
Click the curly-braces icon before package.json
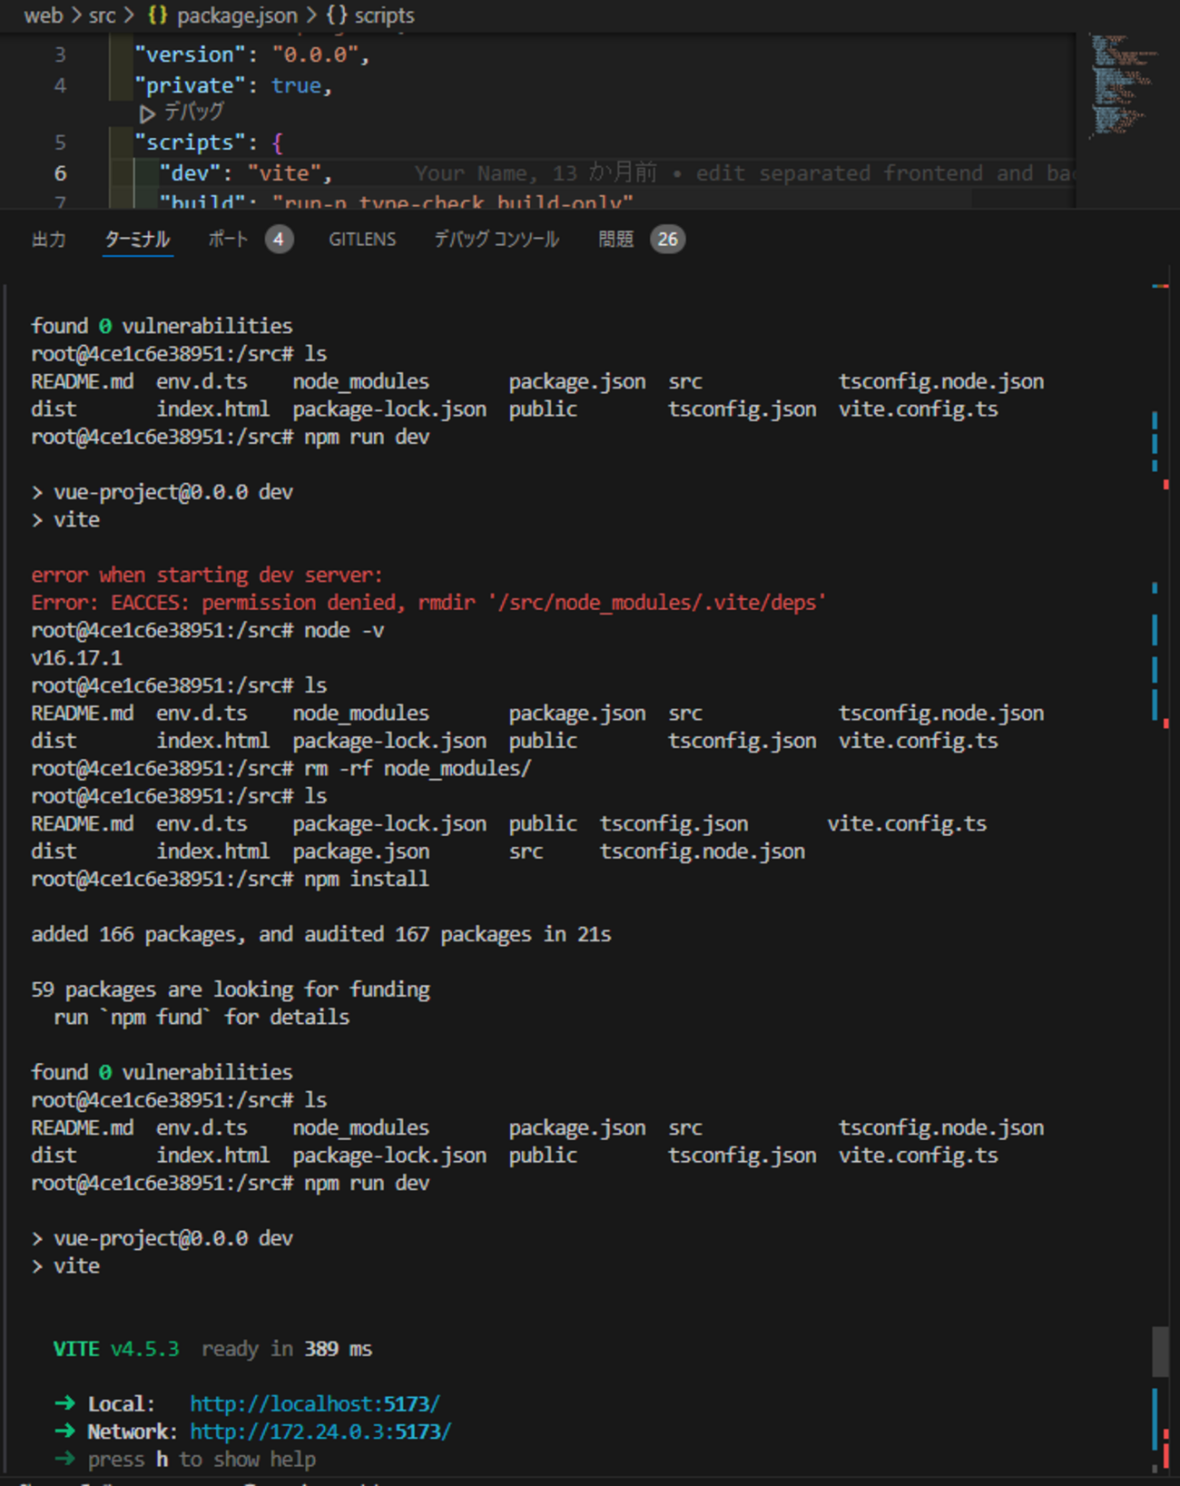158,15
